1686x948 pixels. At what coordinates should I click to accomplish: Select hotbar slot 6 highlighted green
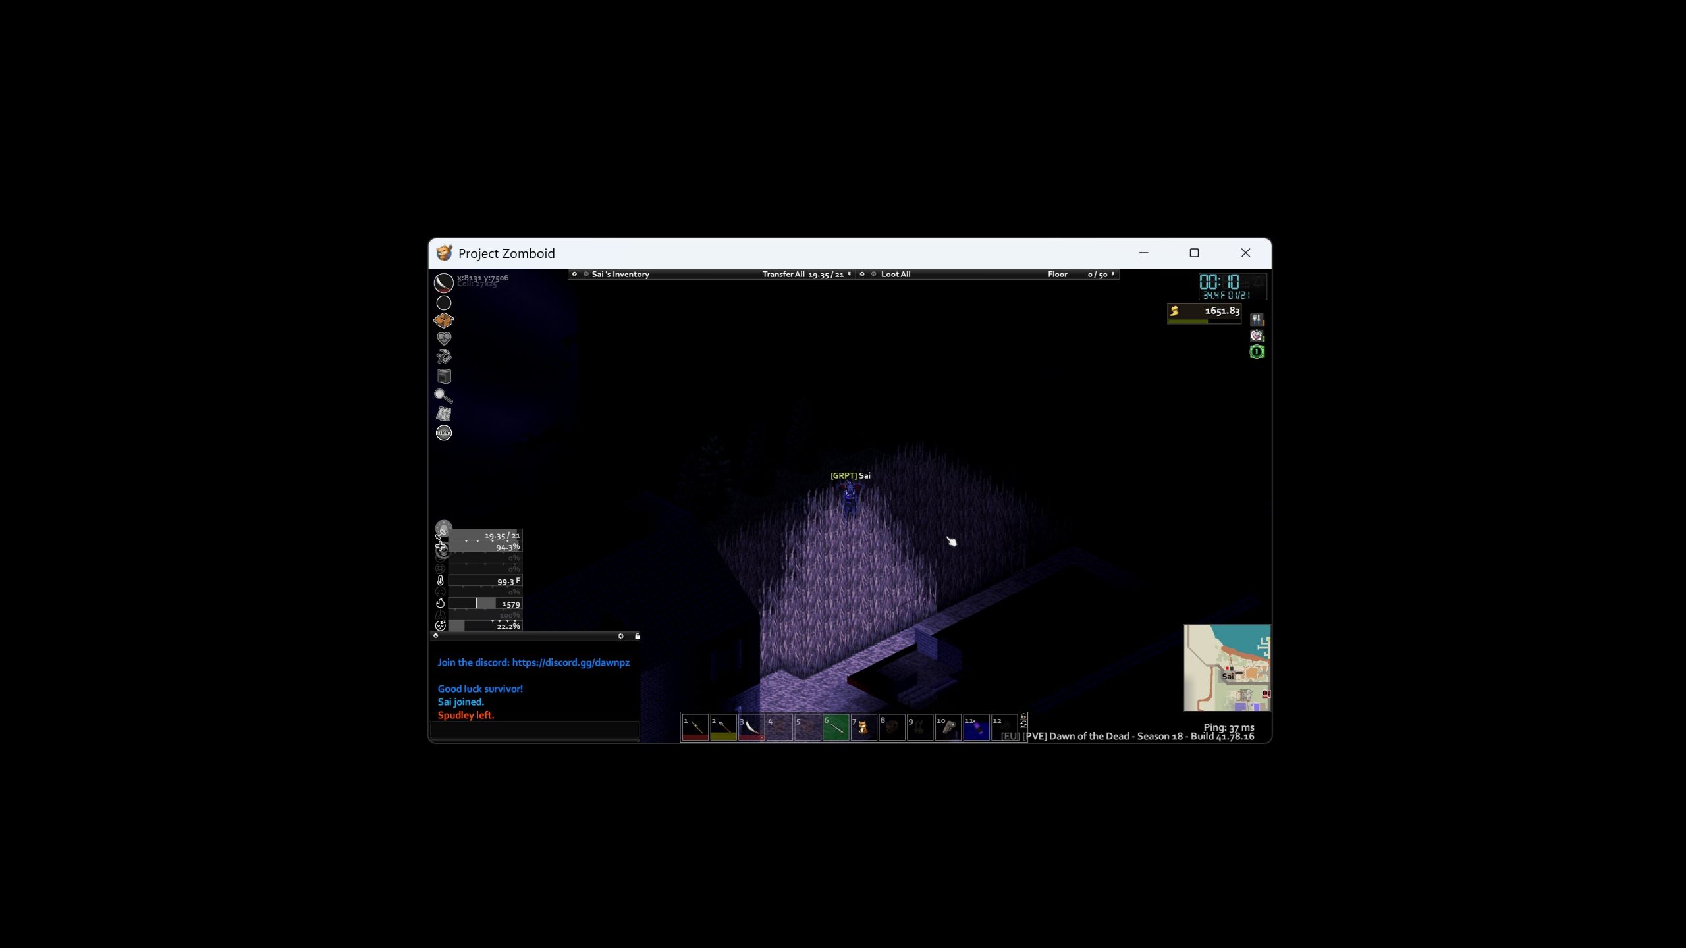pos(836,727)
